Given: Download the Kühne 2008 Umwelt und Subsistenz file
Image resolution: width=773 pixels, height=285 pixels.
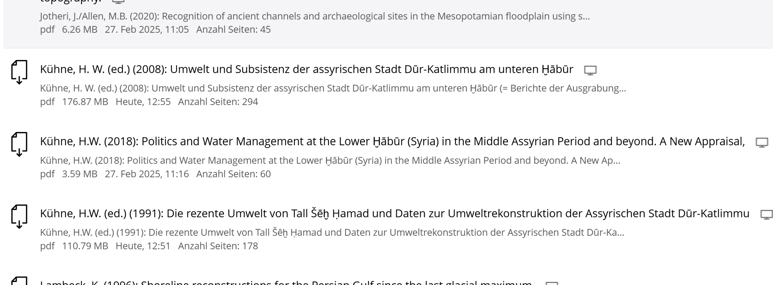Looking at the screenshot, I should (19, 72).
